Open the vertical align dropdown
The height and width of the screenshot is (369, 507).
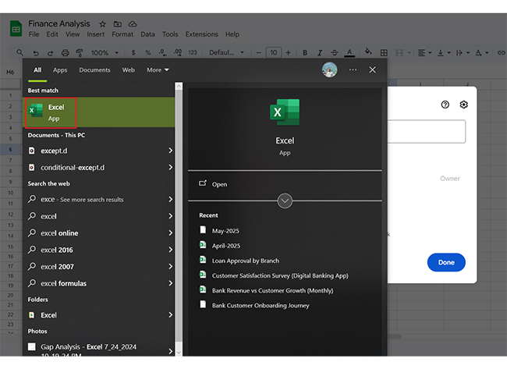click(x=444, y=53)
